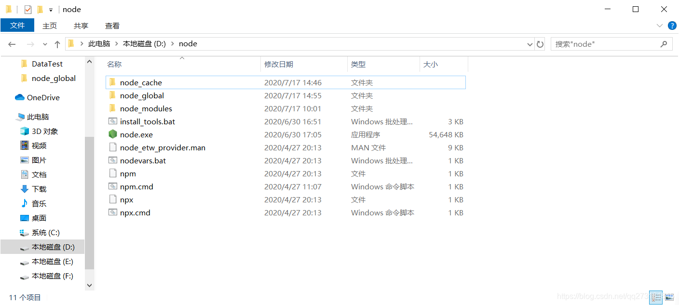This screenshot has height=305, width=679.
Task: Open the 视频 library in sidebar
Action: click(39, 146)
